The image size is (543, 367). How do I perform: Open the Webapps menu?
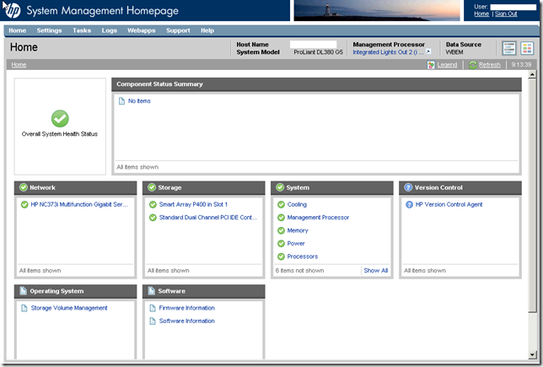(140, 30)
